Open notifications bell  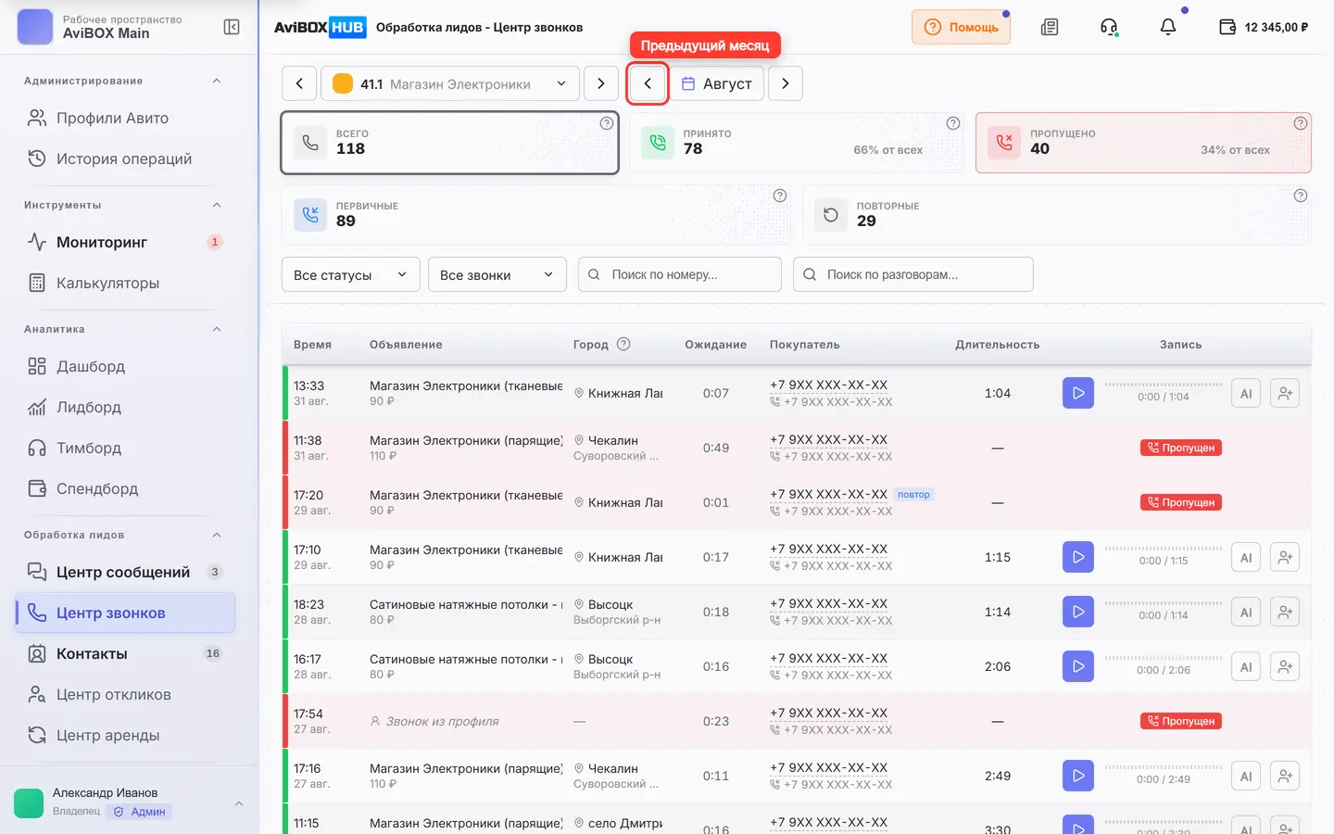pyautogui.click(x=1168, y=27)
